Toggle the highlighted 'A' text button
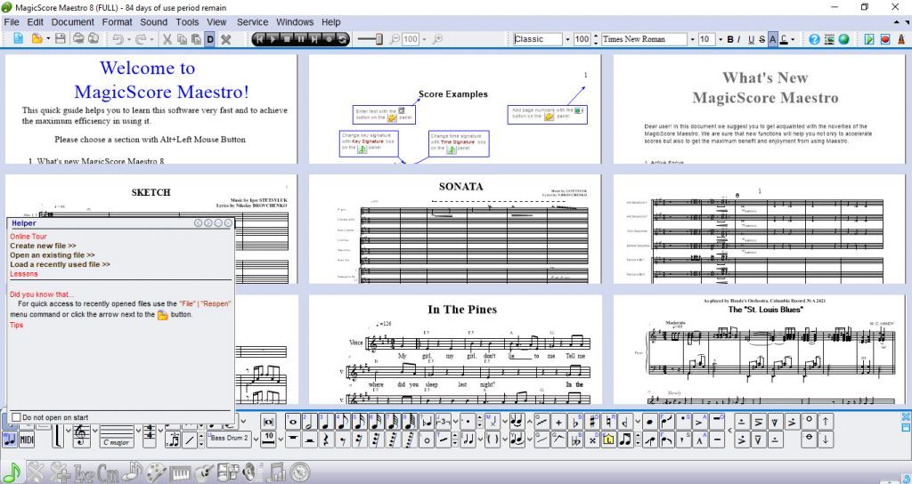Screen dimensions: 912x484 [x=772, y=39]
